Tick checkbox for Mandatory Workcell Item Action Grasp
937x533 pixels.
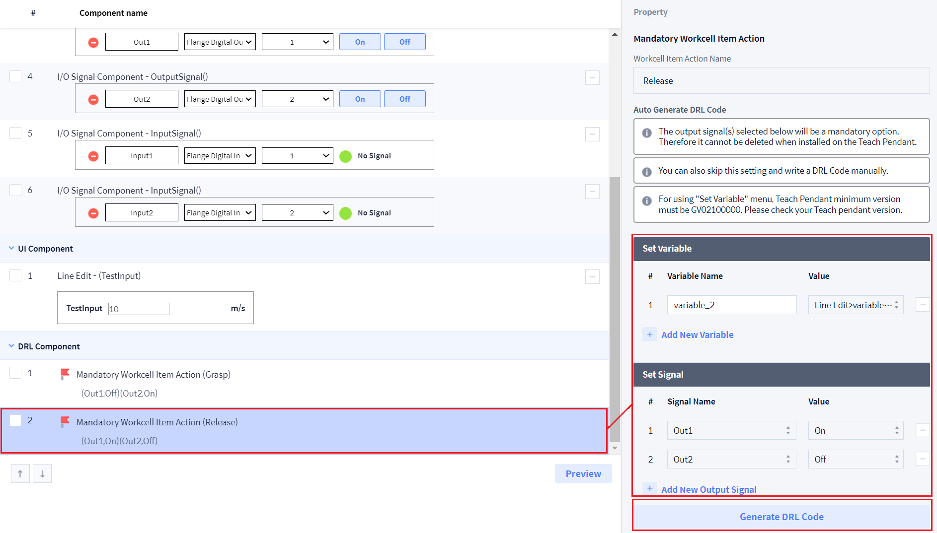(16, 373)
